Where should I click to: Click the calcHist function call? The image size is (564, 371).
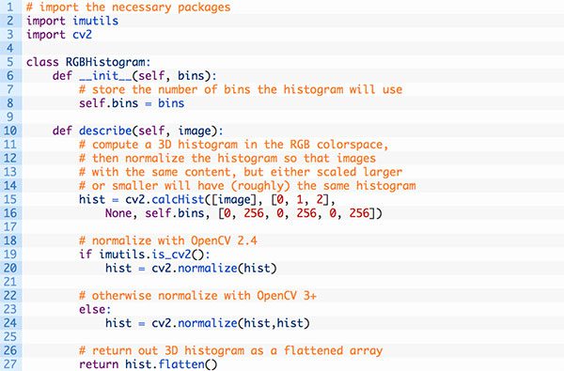click(x=178, y=199)
